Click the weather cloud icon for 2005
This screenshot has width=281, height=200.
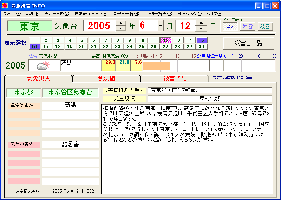tap(43, 65)
